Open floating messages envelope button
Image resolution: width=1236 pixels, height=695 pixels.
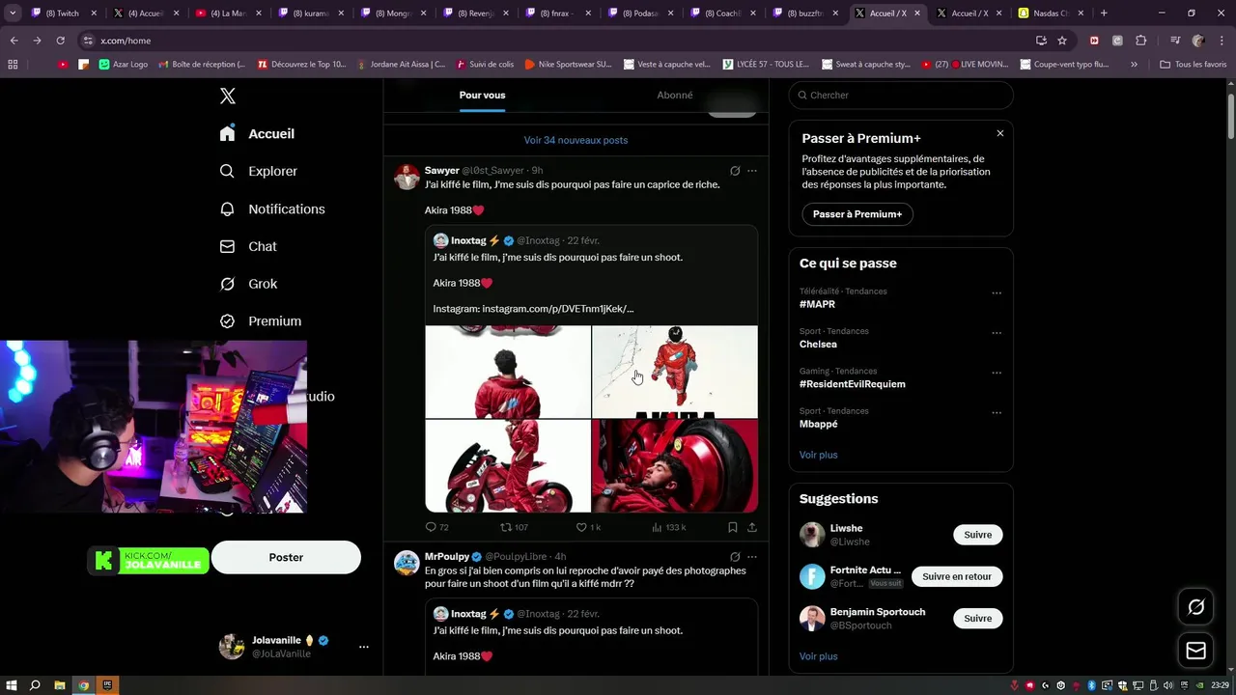click(x=1196, y=651)
